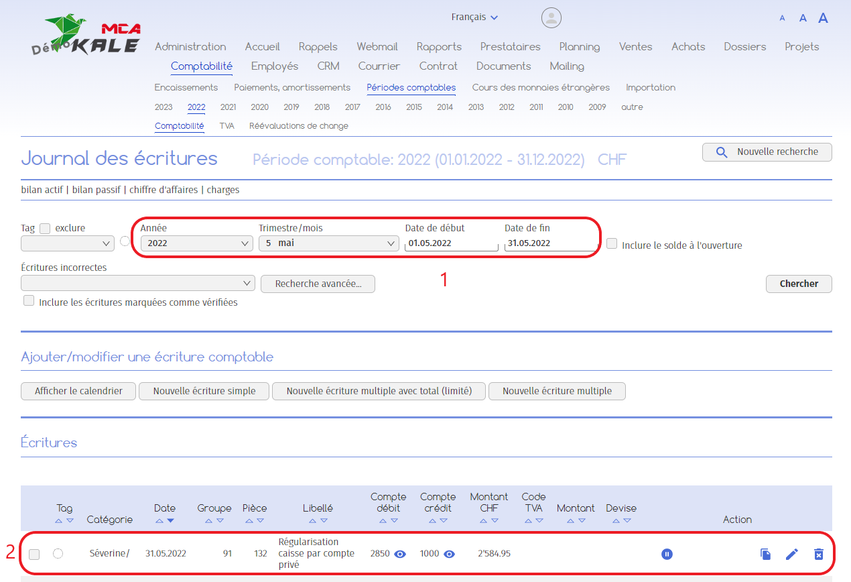
Task: Open the user profile avatar icon
Action: [551, 18]
